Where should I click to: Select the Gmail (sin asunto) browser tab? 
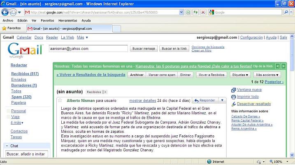click(x=70, y=28)
